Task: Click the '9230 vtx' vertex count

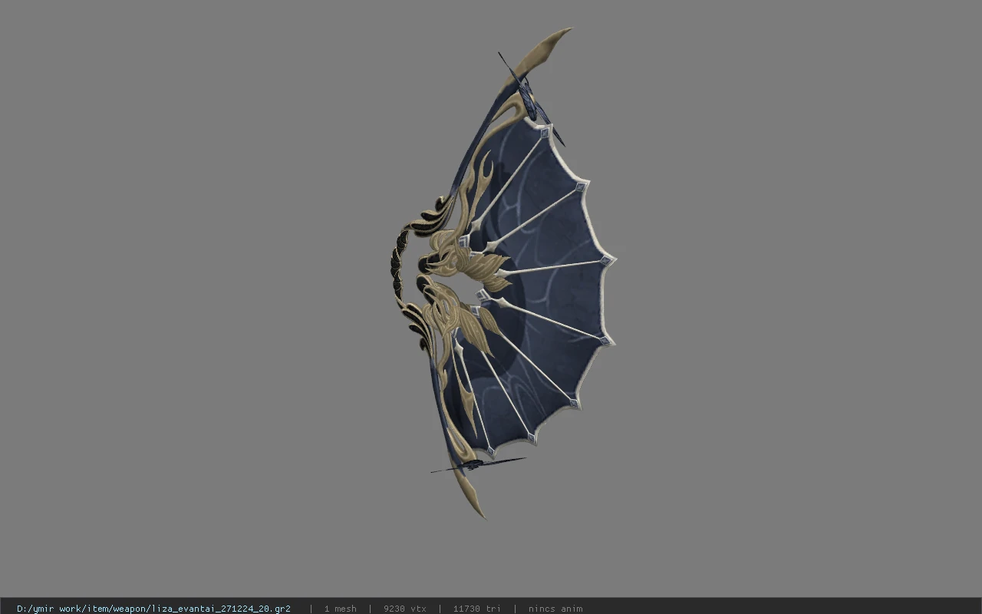Action: 404,609
